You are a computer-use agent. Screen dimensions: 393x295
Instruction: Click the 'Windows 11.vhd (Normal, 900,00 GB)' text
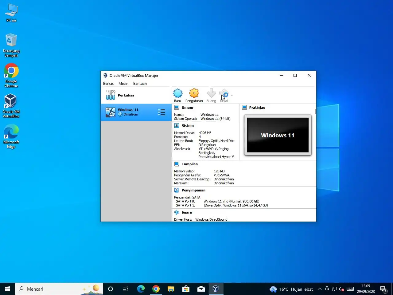click(232, 201)
